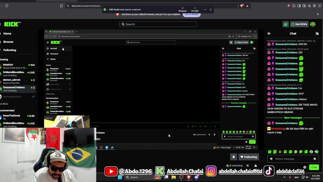Collapse the Chat panel with the arrow icon

click(269, 34)
